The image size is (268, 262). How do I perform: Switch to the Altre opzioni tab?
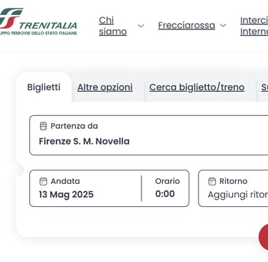point(105,87)
